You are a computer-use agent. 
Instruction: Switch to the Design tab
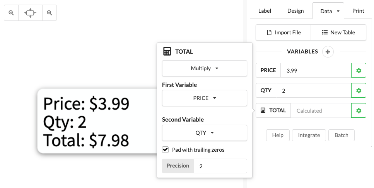pyautogui.click(x=295, y=11)
